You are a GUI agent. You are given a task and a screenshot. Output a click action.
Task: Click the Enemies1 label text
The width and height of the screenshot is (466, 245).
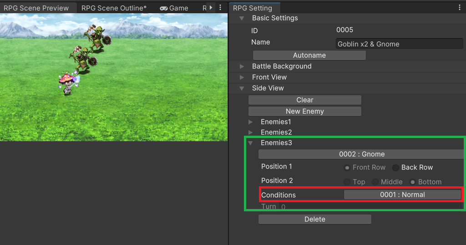click(276, 122)
